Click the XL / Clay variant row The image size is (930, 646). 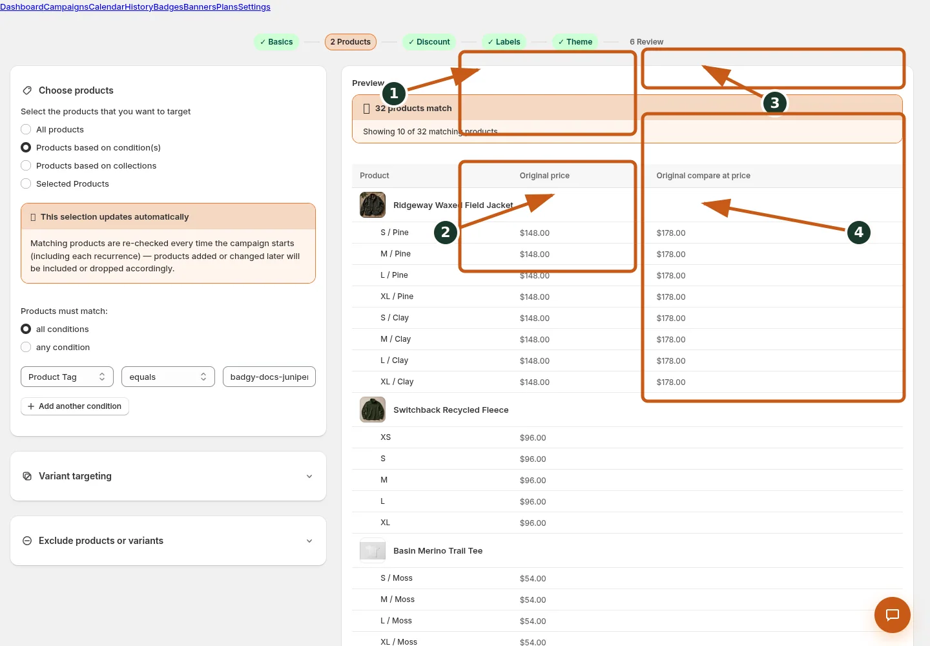pyautogui.click(x=627, y=382)
